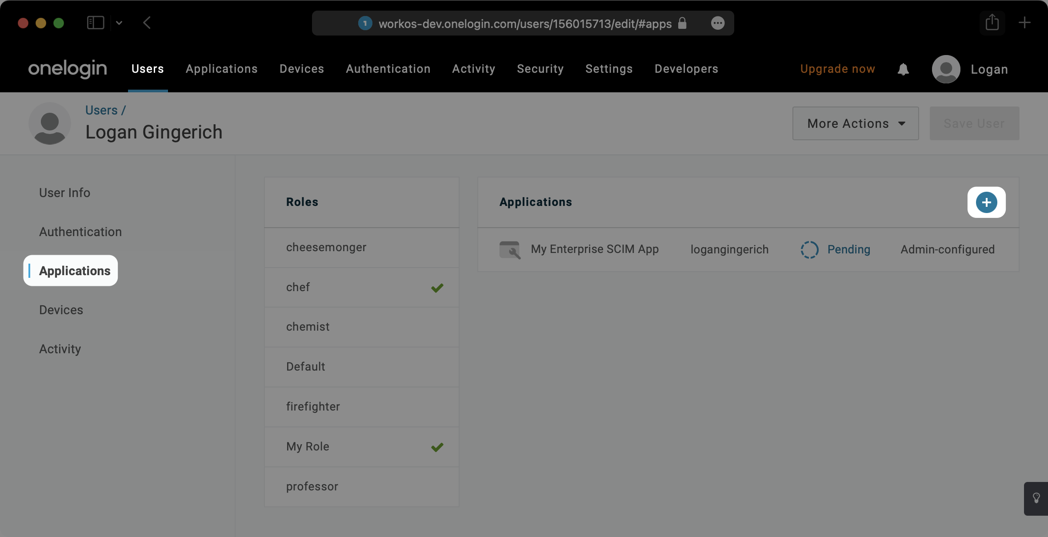Click the onelogin logo
Viewport: 1048px width, 537px height.
pyautogui.click(x=67, y=68)
